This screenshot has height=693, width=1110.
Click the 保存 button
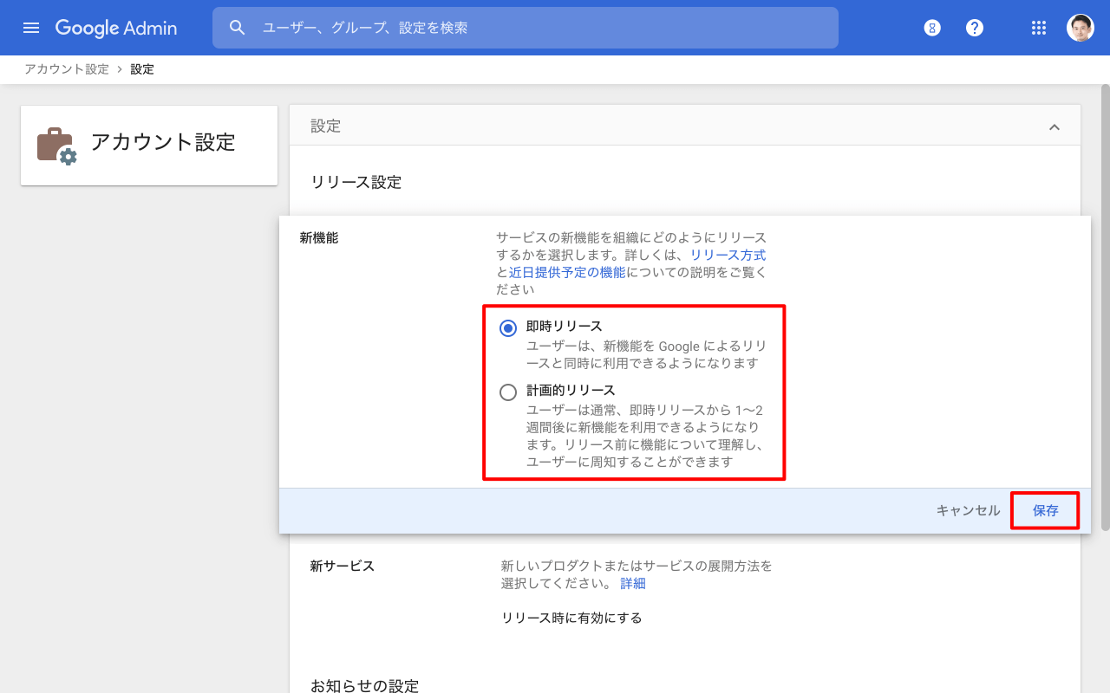1045,511
